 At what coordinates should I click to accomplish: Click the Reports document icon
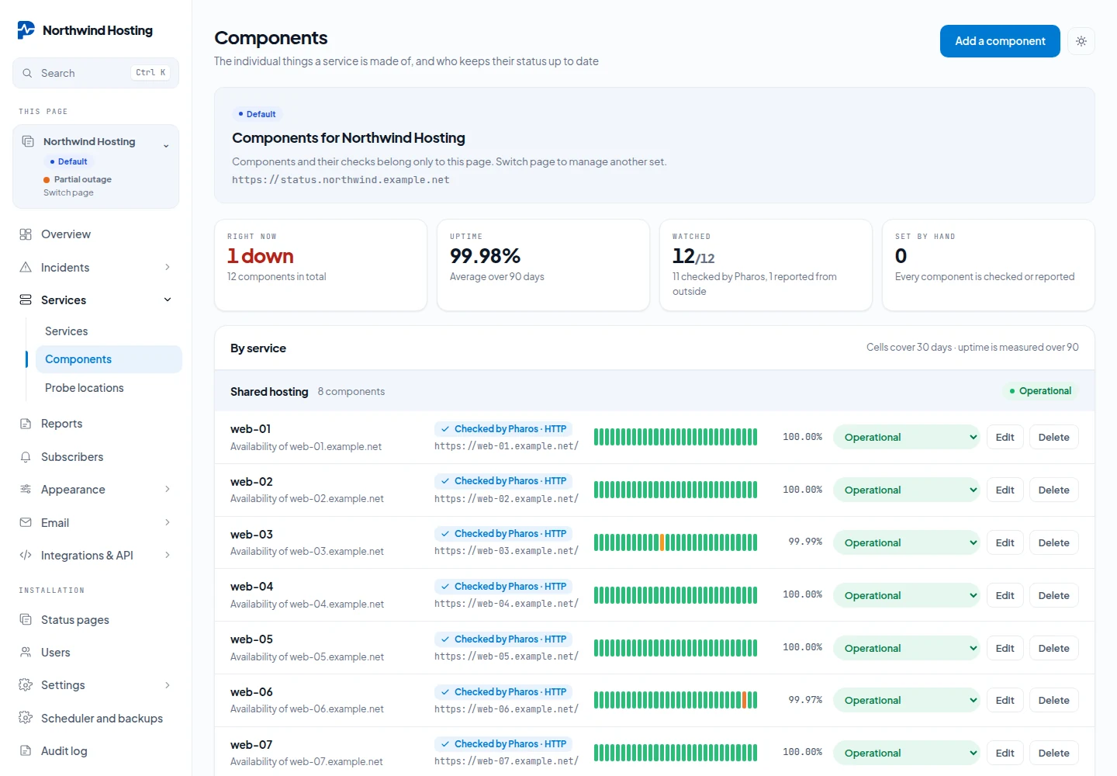pos(26,424)
